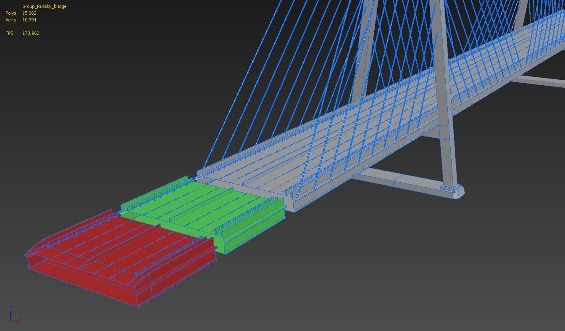Click the Polys count value 15 062
Image resolution: width=565 pixels, height=331 pixels.
click(x=29, y=13)
